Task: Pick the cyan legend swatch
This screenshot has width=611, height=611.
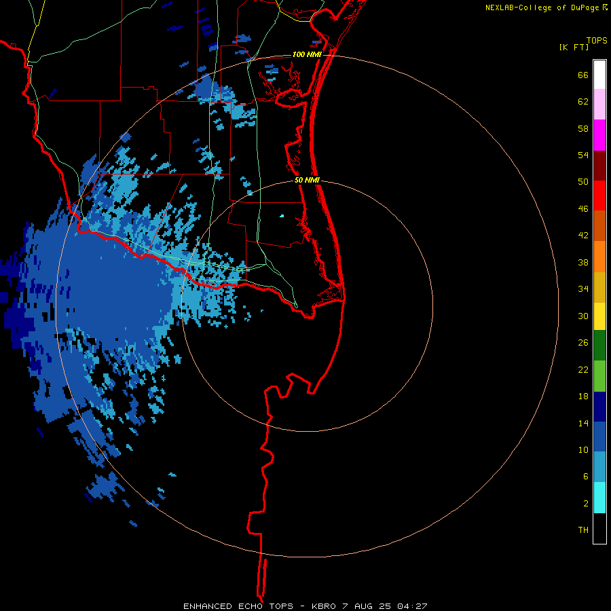Action: (599, 498)
